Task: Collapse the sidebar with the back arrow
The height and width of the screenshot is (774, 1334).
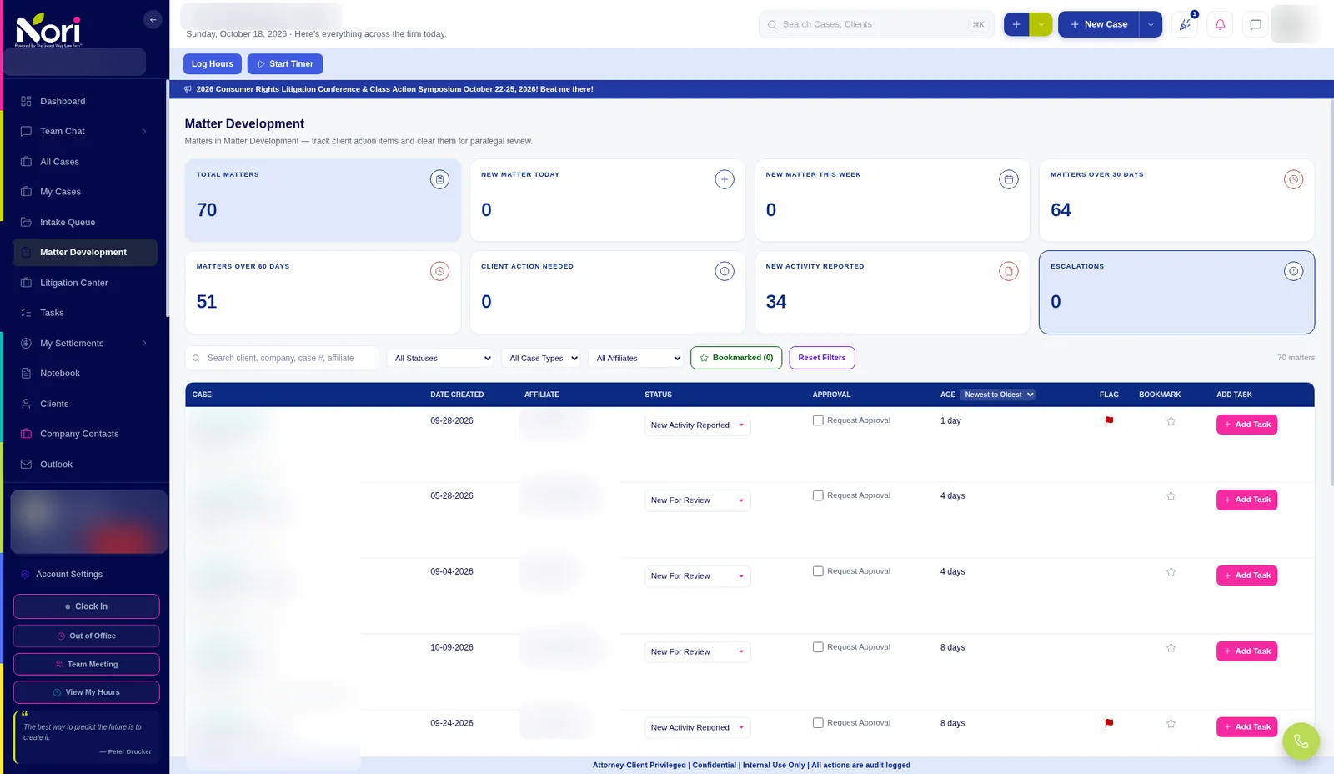Action: coord(153,19)
